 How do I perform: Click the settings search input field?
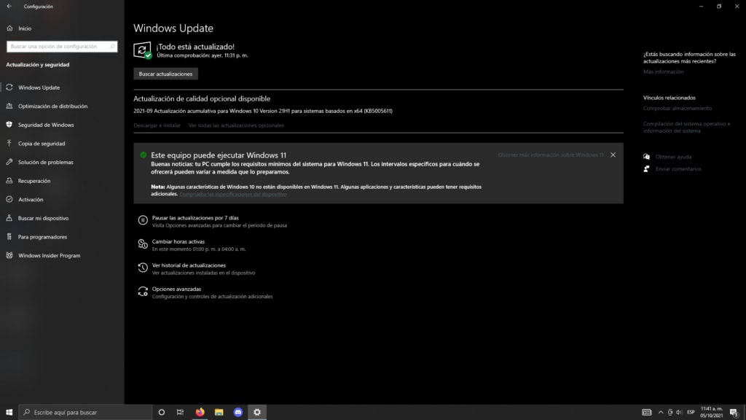tap(62, 47)
